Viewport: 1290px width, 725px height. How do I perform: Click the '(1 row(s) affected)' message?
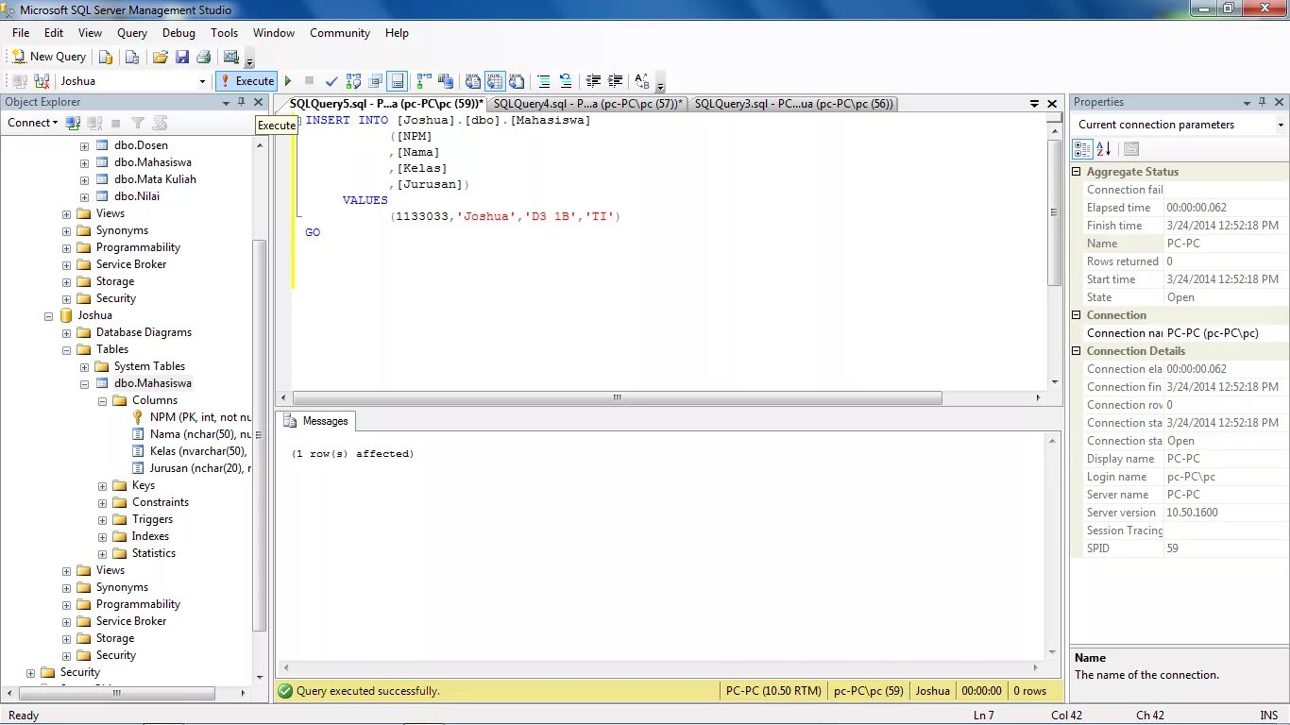(352, 454)
